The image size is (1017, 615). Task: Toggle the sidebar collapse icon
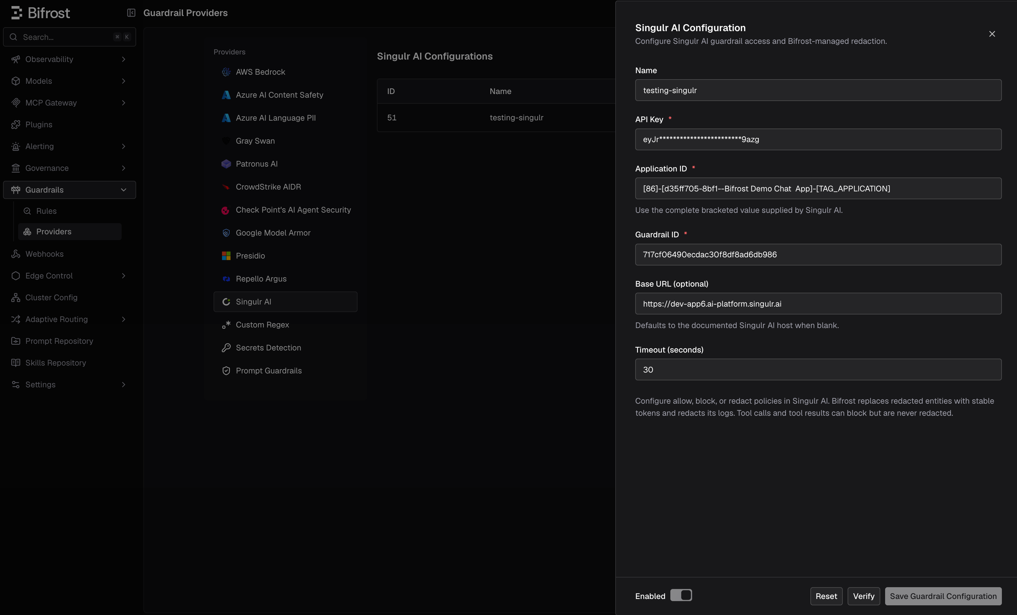[x=131, y=13]
